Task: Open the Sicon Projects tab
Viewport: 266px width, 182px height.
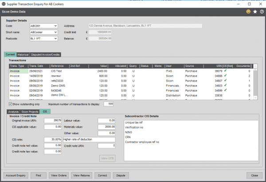Action: point(30,112)
